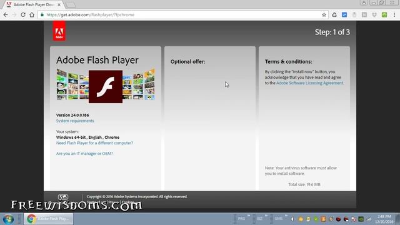Click the Chrome taskbar button
Viewport: 400px width, 225px height.
49,219
